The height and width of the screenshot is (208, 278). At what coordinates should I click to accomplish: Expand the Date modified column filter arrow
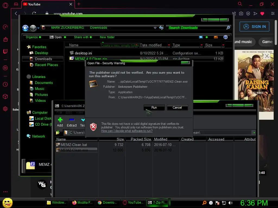169,45
